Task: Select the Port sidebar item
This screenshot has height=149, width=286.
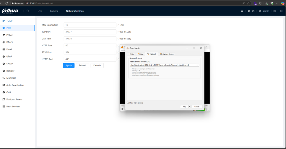Action: [17, 28]
